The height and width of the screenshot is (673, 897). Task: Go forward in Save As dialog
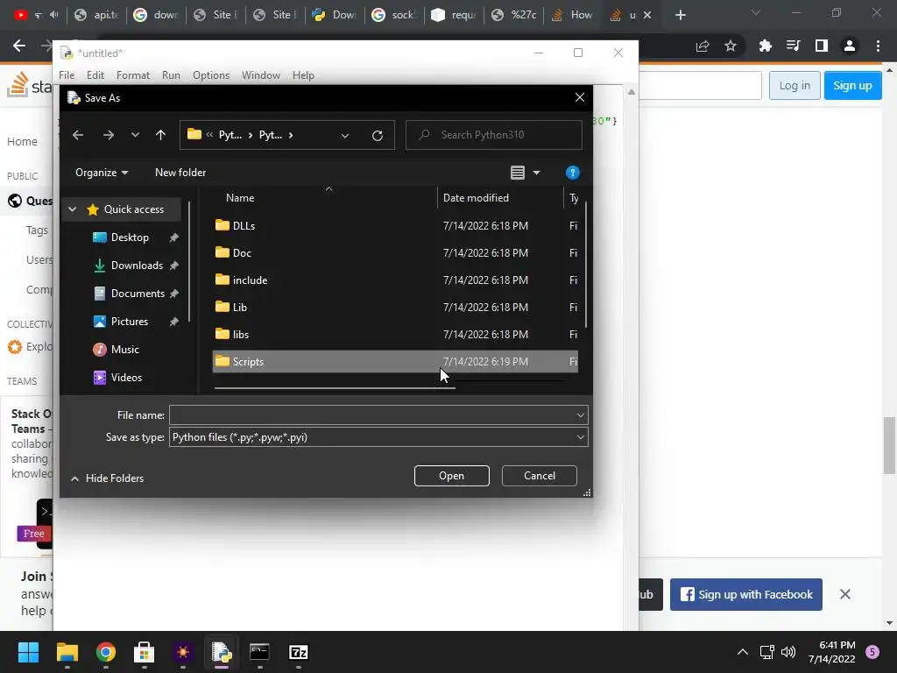(x=108, y=135)
